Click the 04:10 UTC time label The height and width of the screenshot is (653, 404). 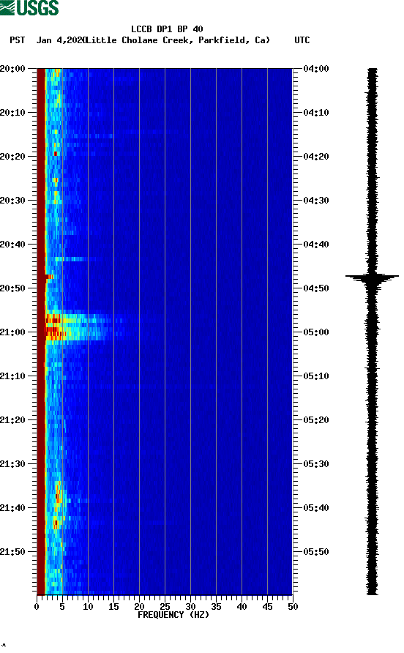point(316,113)
